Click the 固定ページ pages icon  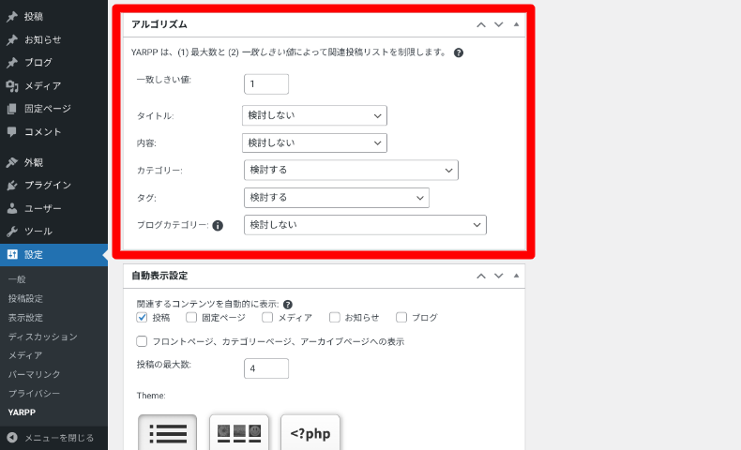pyautogui.click(x=12, y=109)
